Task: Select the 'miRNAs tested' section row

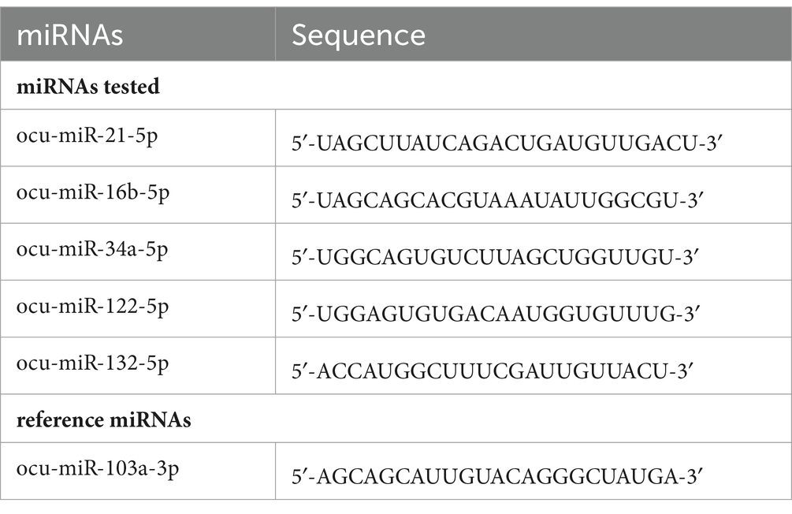Action: click(x=396, y=85)
